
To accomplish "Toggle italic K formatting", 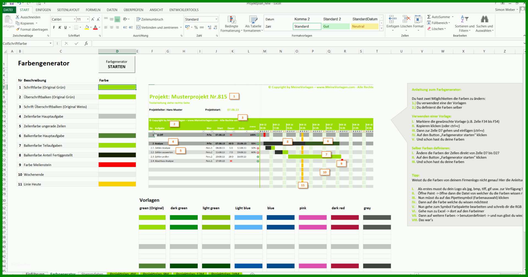I will [x=60, y=27].
